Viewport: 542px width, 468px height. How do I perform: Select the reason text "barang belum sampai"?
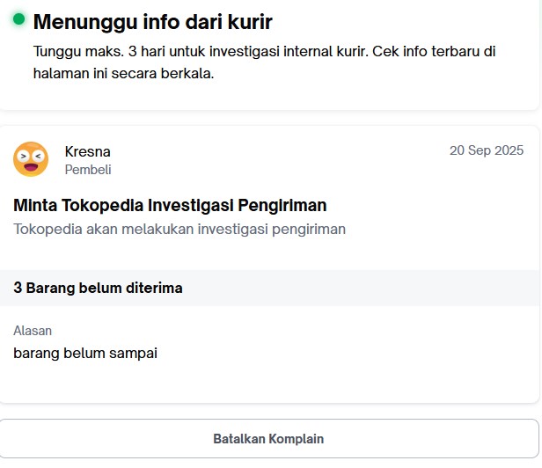tap(85, 353)
